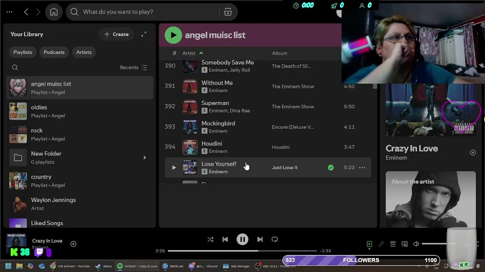Open the country playlist
485x272 pixels.
(80, 181)
